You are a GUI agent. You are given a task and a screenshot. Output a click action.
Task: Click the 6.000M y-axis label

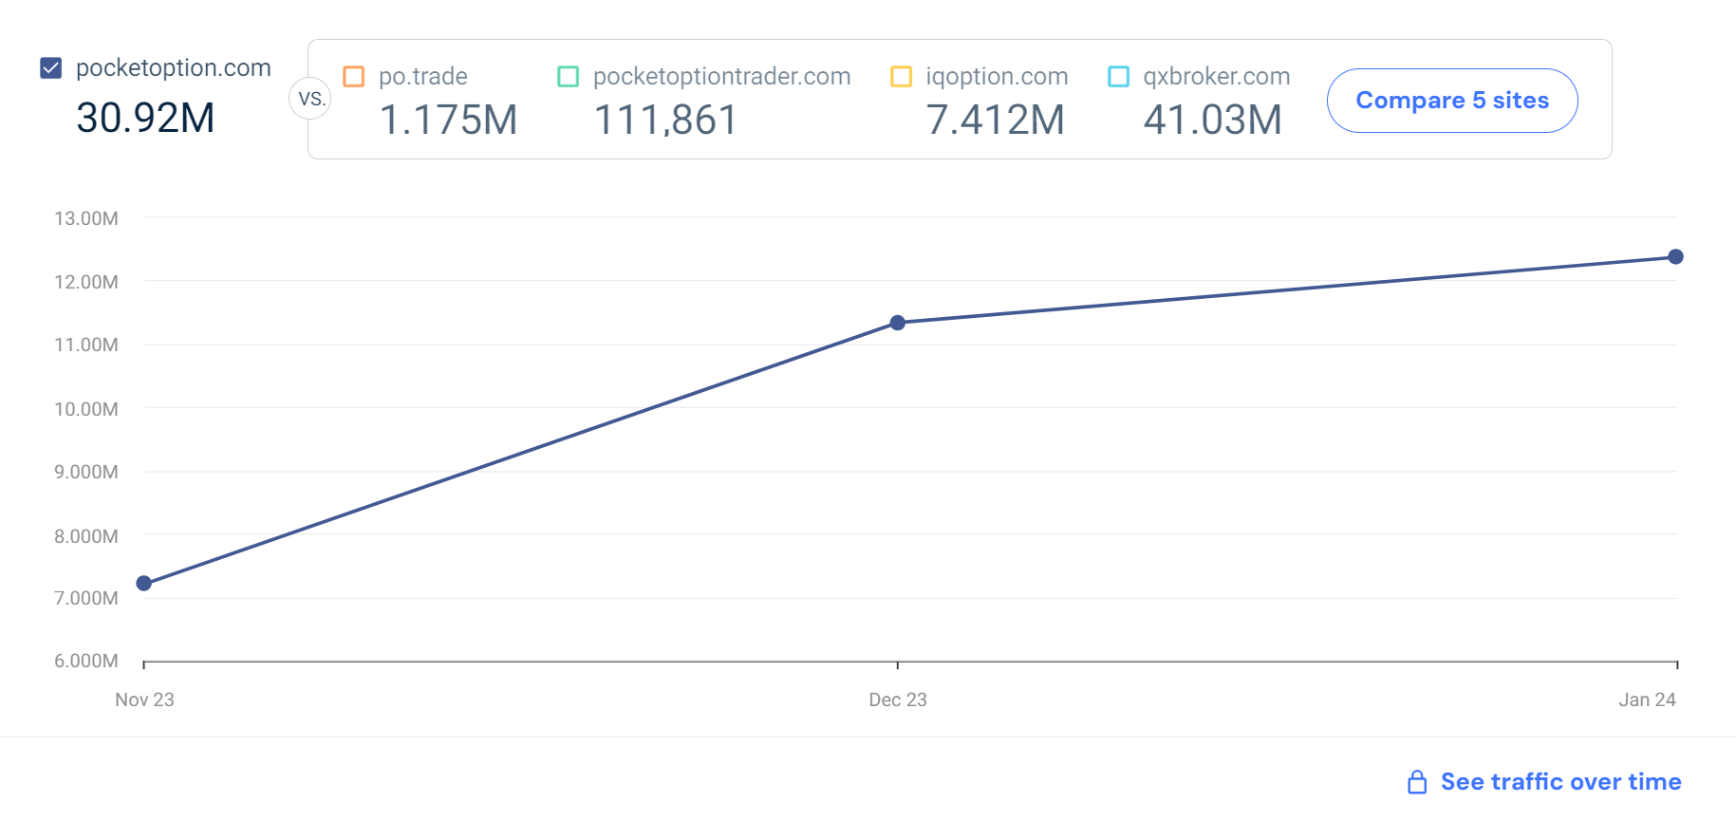coord(86,661)
